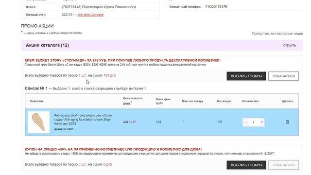
Task: Open the foundation cream product thumbnail
Action: point(39,122)
